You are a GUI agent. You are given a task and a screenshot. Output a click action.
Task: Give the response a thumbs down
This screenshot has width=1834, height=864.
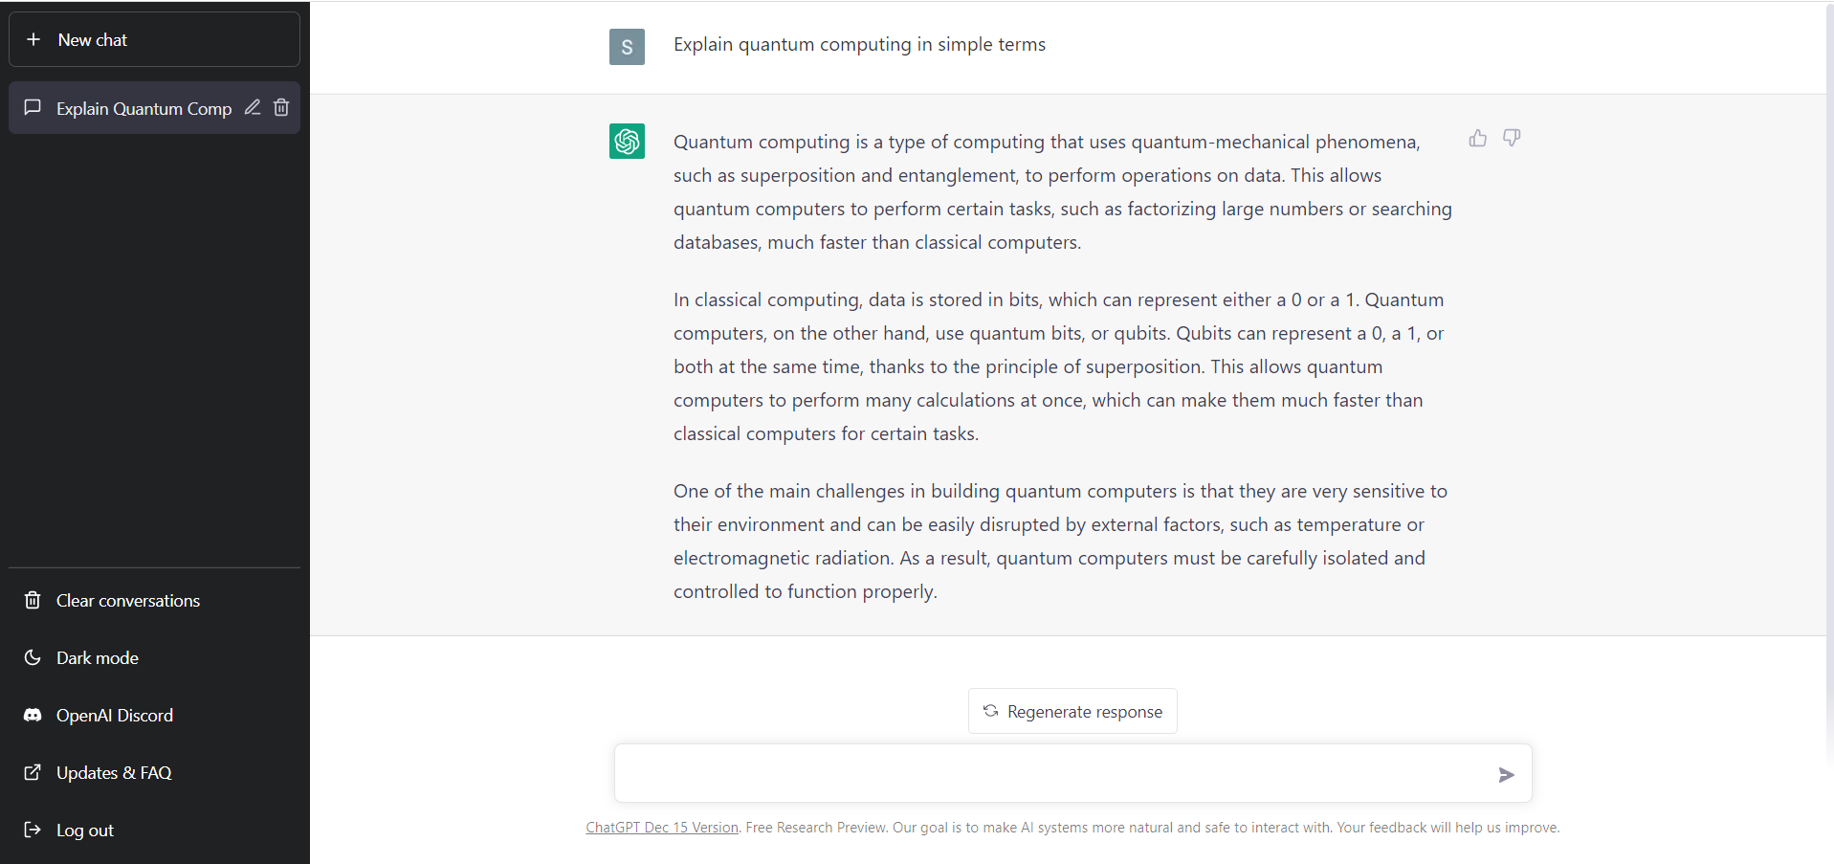pyautogui.click(x=1511, y=138)
